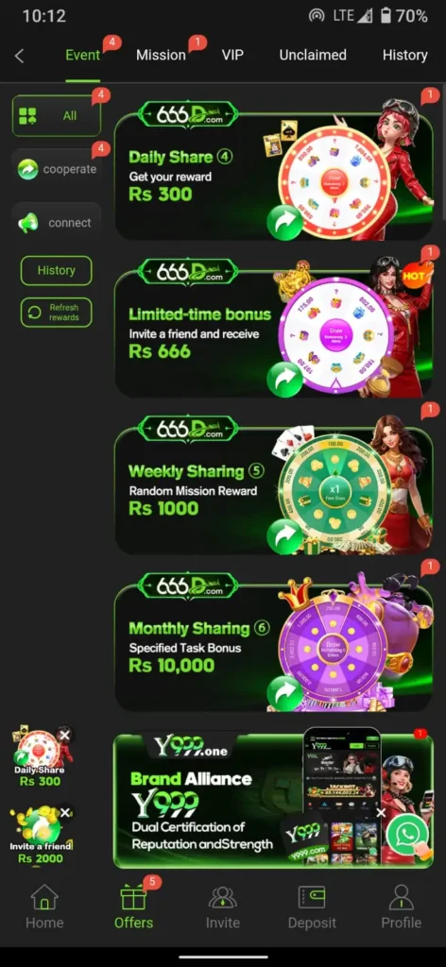Close the floating Invite a friend widget

(66, 812)
